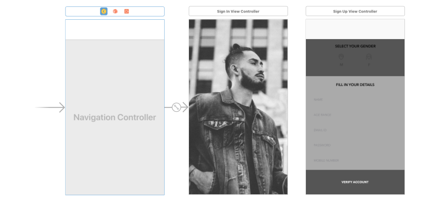
Task: Select the female gender icon
Action: [369, 57]
